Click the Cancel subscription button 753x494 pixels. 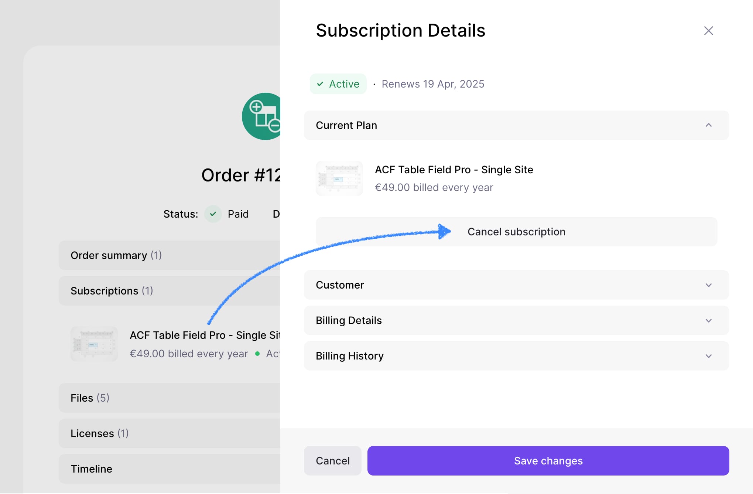coord(516,232)
